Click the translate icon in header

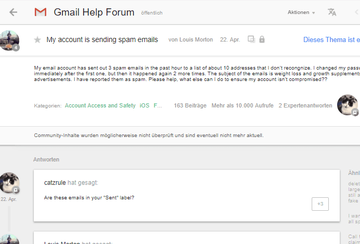332,12
